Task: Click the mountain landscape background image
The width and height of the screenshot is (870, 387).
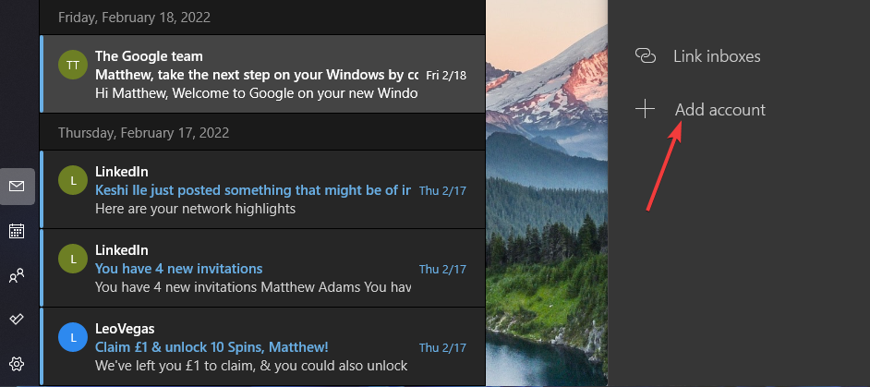Action: tap(545, 231)
